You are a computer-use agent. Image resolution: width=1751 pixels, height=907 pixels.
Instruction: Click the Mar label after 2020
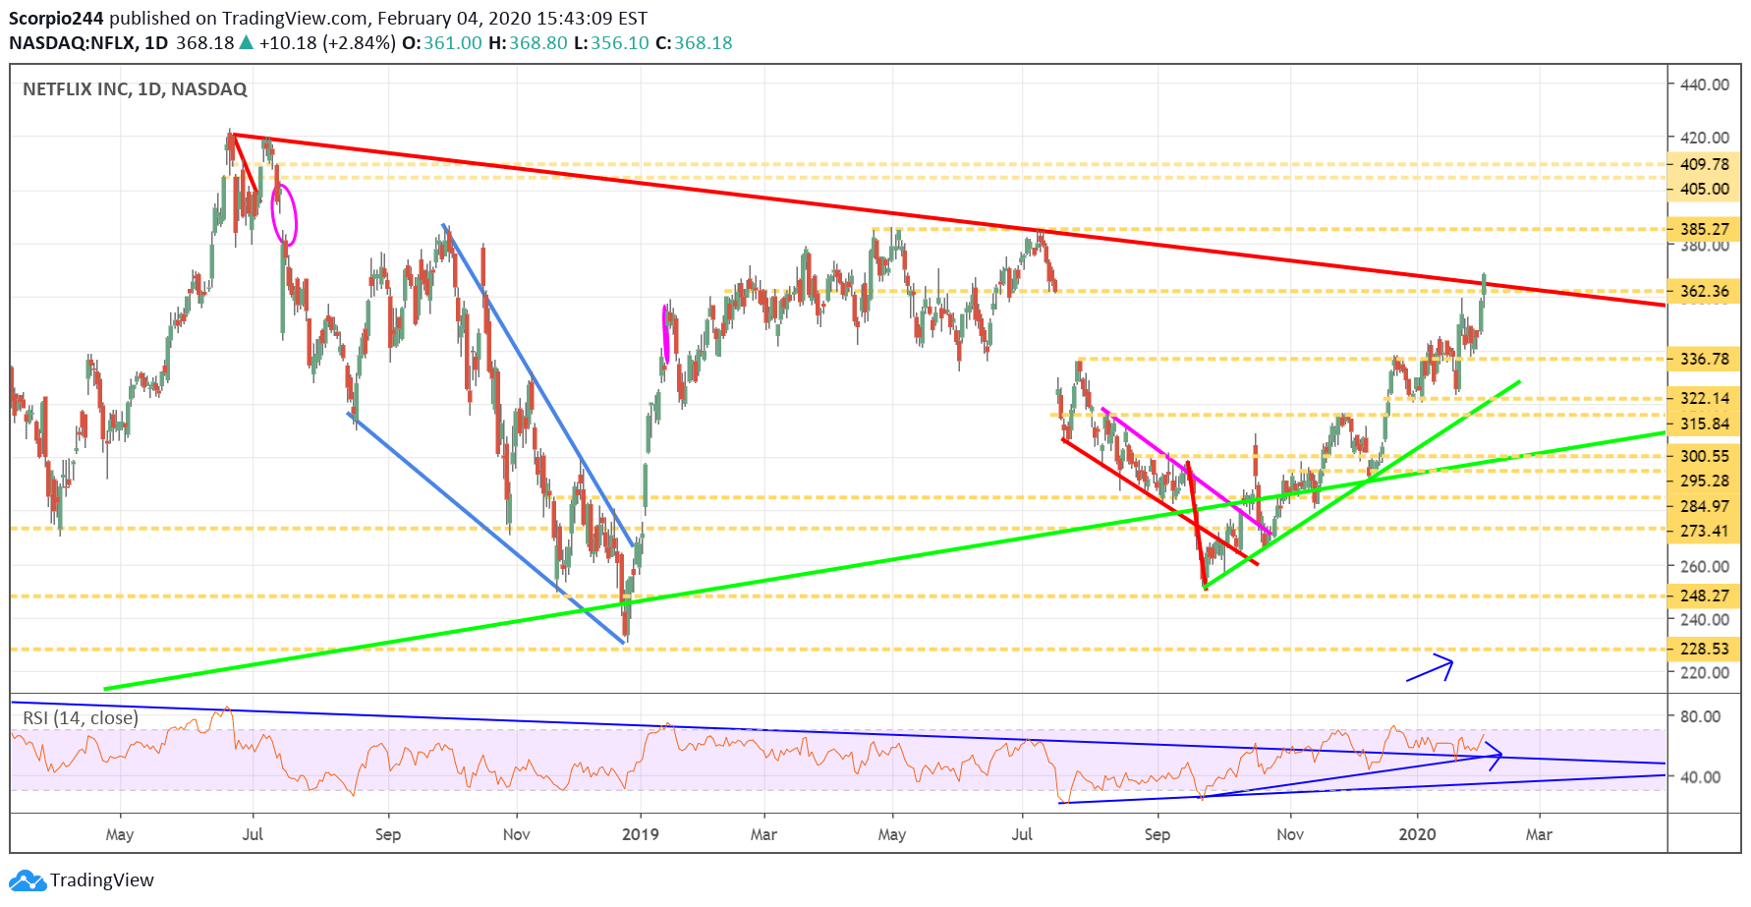coord(1539,834)
